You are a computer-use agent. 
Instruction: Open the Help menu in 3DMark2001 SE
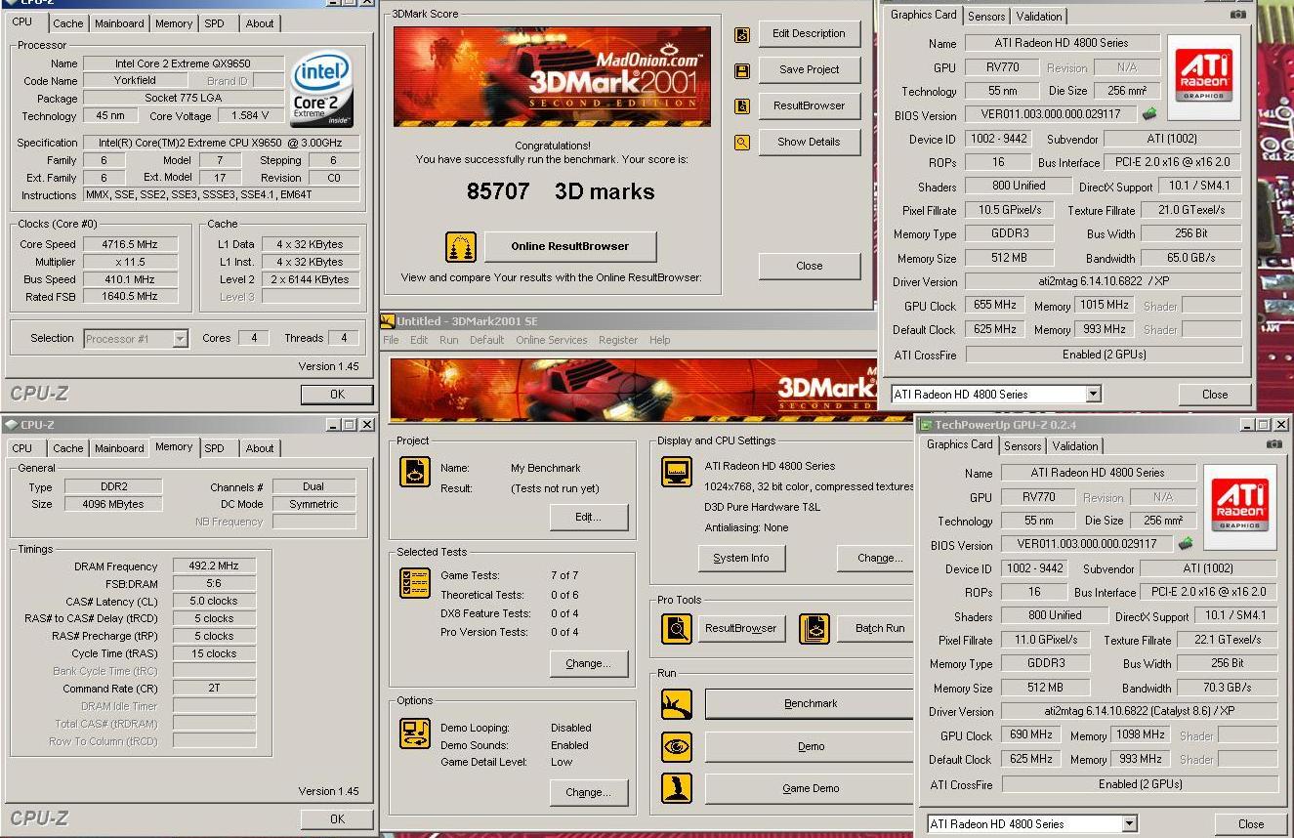(x=660, y=340)
